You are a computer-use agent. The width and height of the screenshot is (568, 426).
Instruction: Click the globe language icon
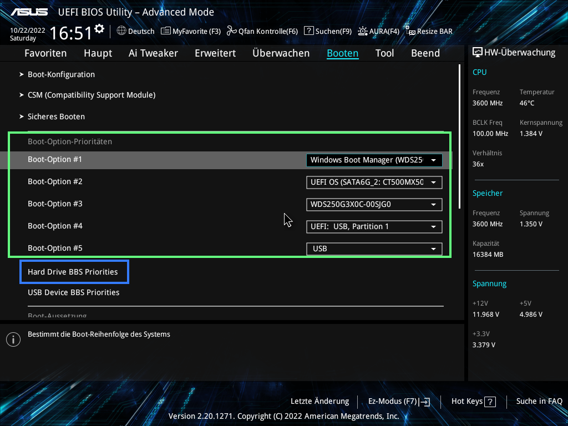[121, 31]
